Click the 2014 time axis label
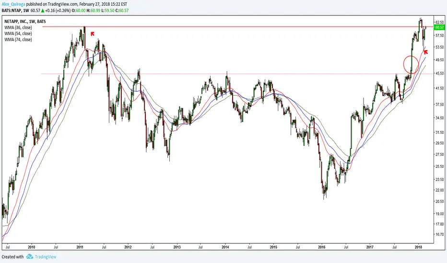Viewport: 447px width, 263px height. pos(225,247)
